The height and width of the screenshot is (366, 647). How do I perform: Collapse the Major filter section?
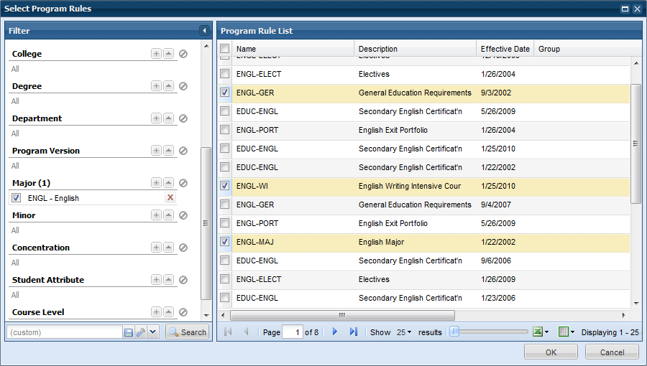point(168,183)
